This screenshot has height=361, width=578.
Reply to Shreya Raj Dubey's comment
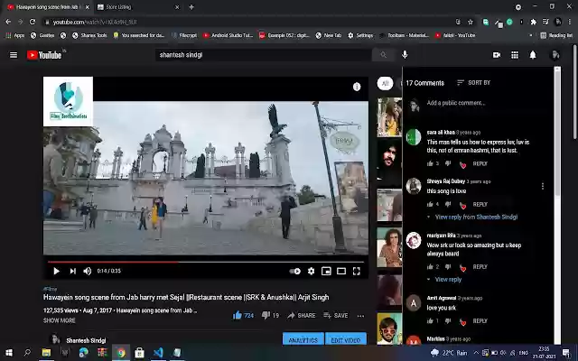pos(480,204)
